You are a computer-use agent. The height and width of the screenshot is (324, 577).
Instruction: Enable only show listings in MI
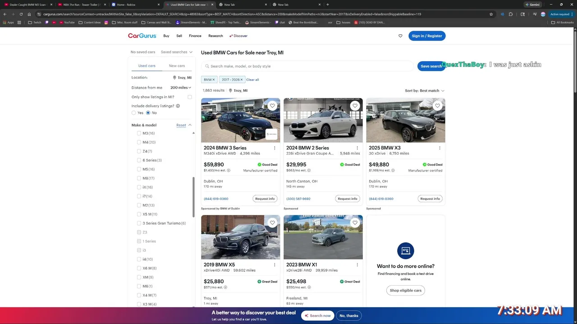point(190,97)
